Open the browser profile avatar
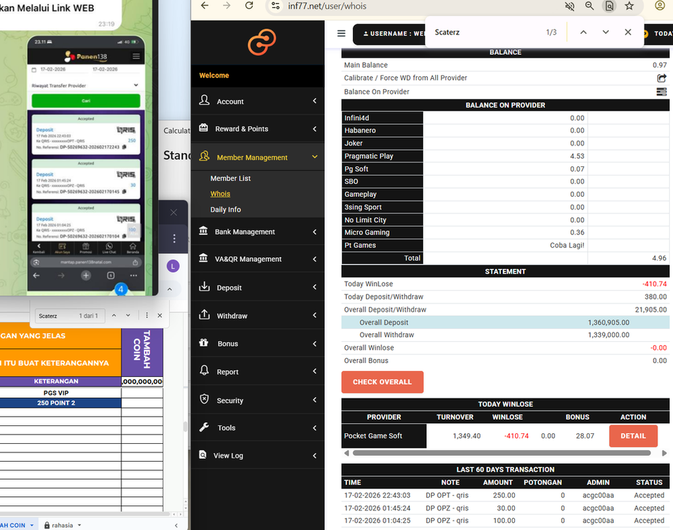 [660, 5]
